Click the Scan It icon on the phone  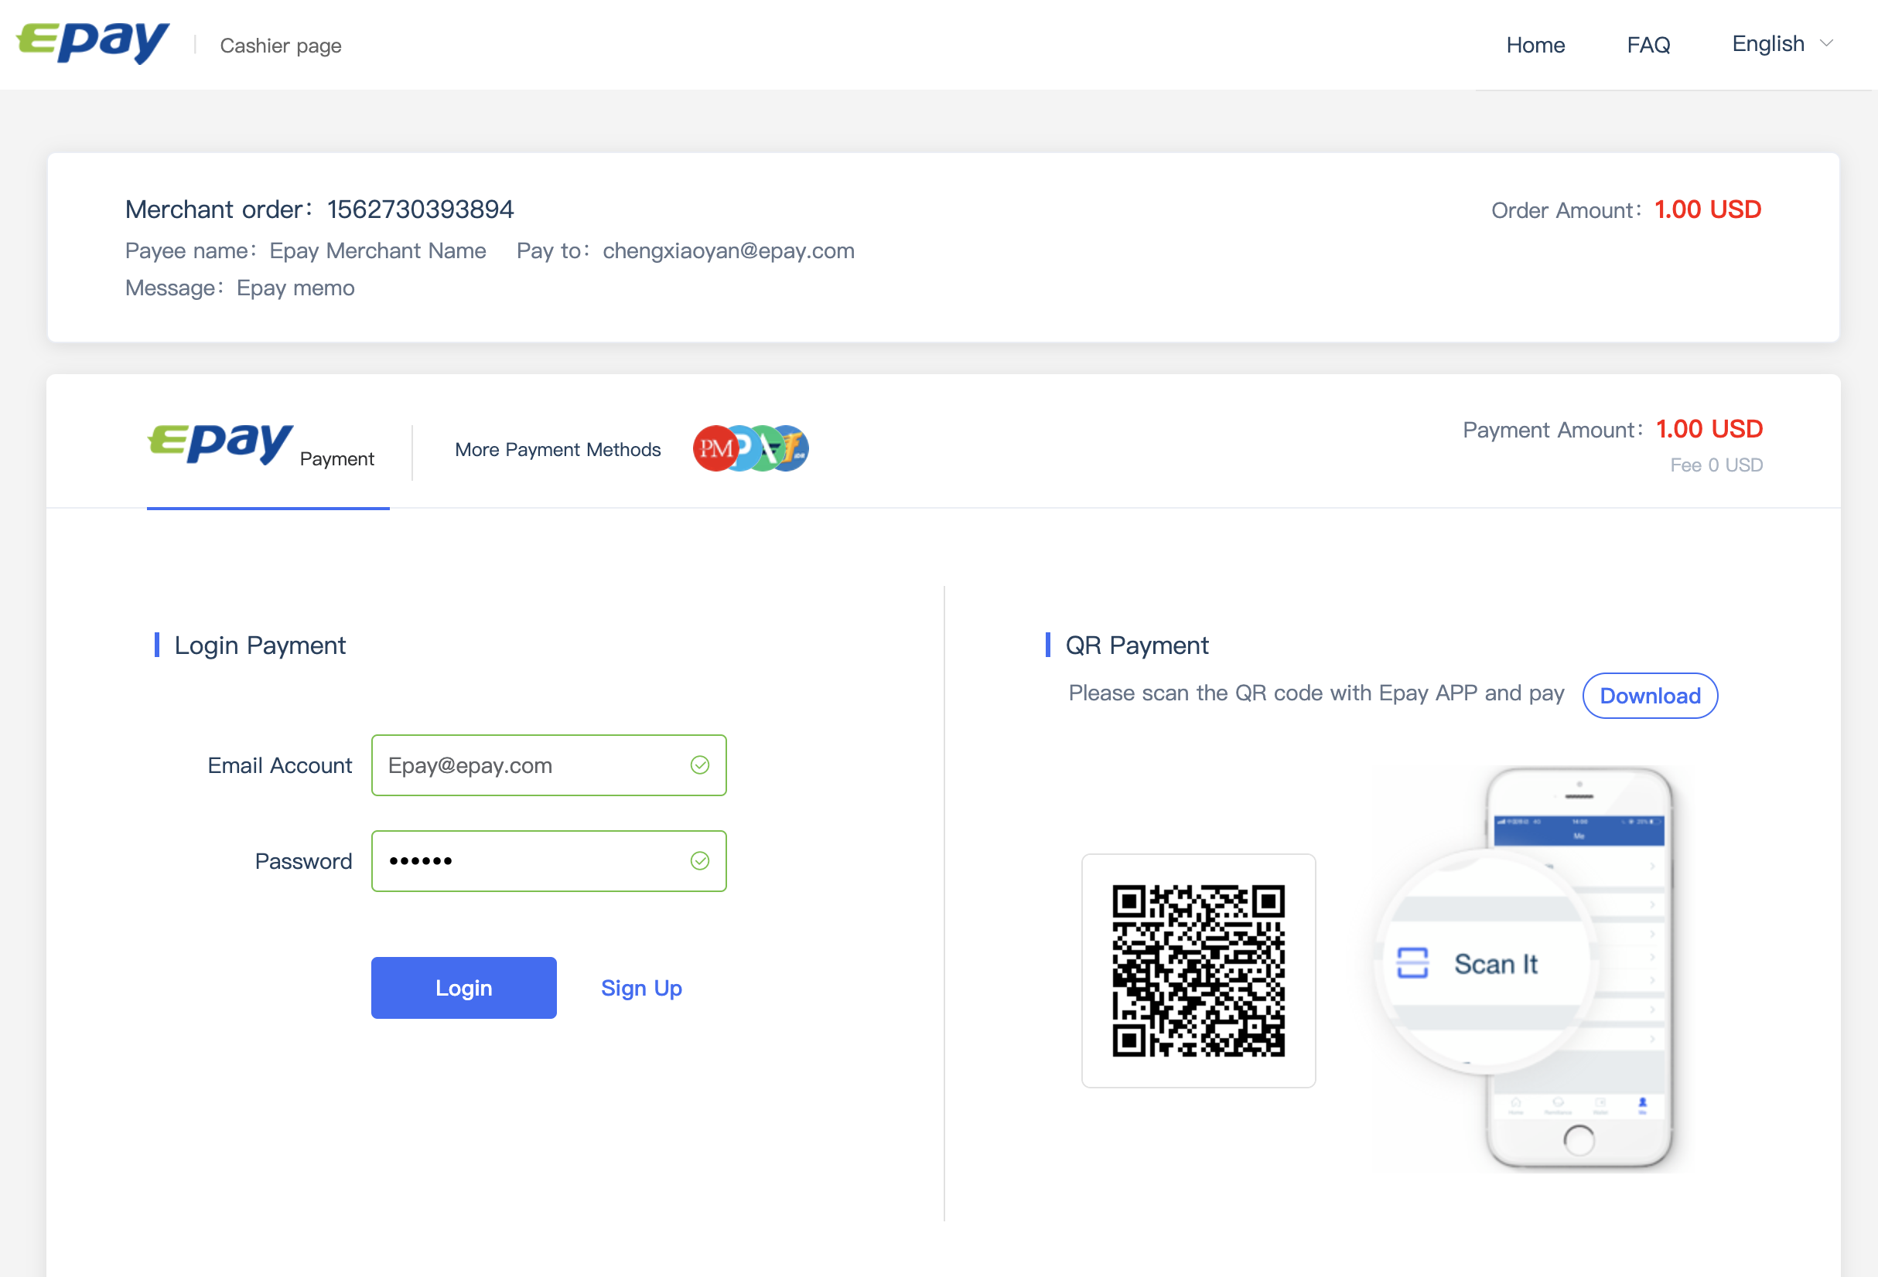pos(1412,963)
